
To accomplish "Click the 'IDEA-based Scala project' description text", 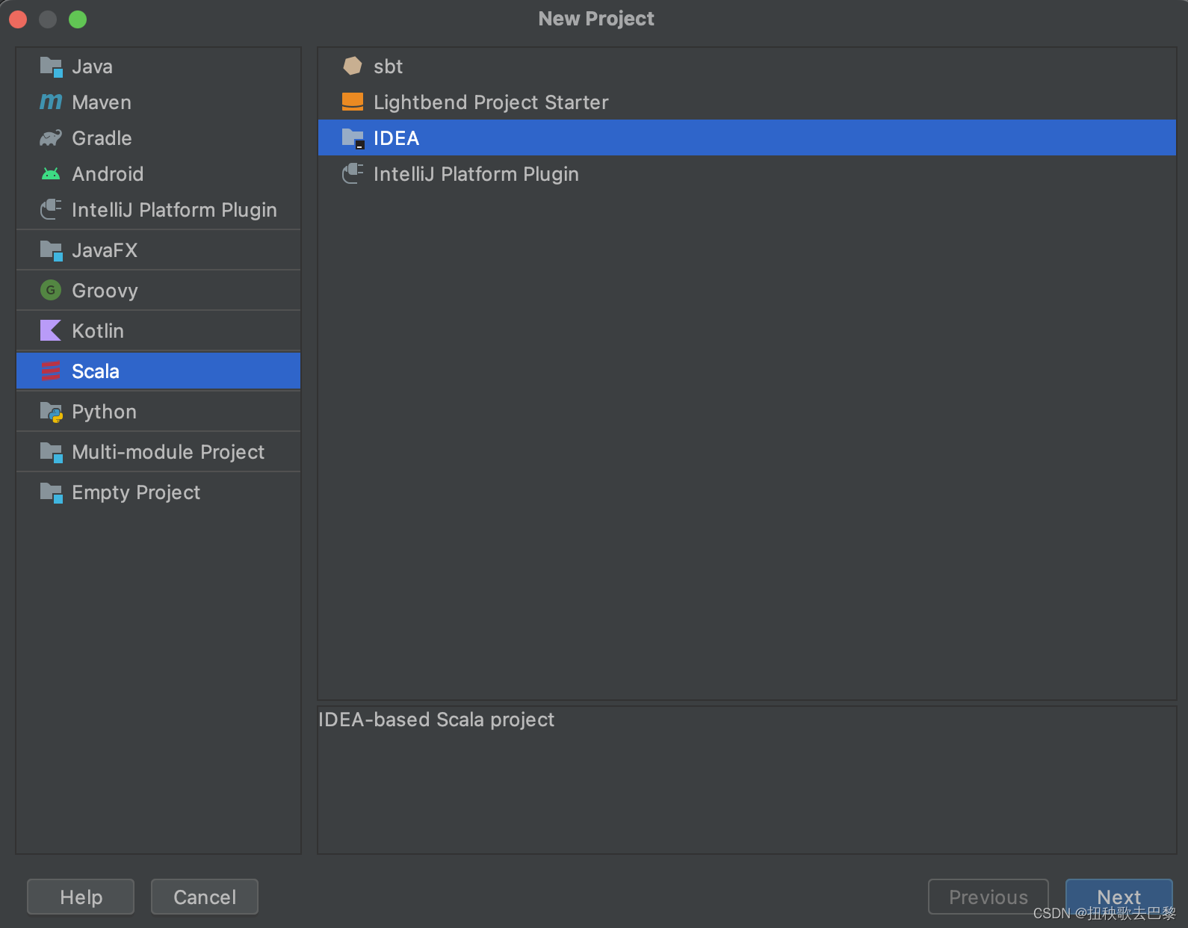I will [x=436, y=720].
